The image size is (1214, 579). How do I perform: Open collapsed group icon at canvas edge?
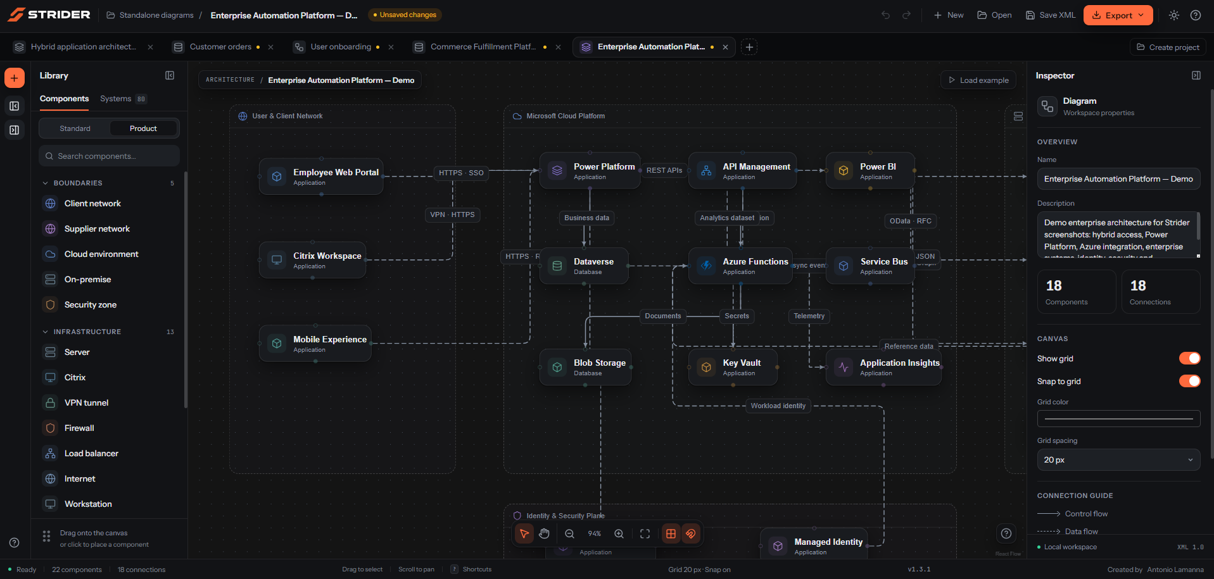(1018, 116)
